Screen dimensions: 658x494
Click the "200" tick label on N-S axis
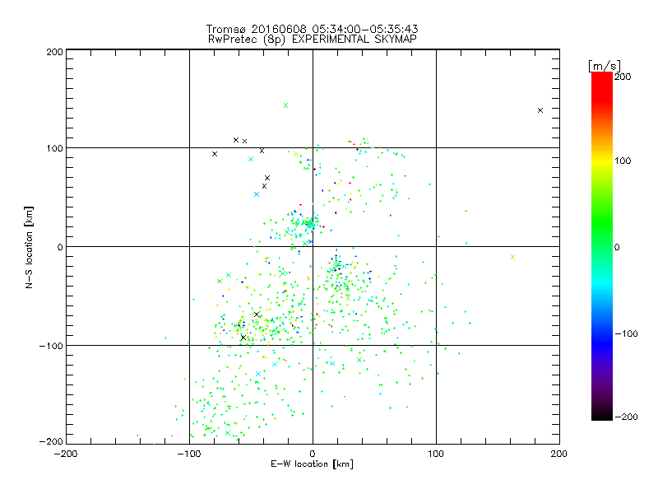[54, 52]
